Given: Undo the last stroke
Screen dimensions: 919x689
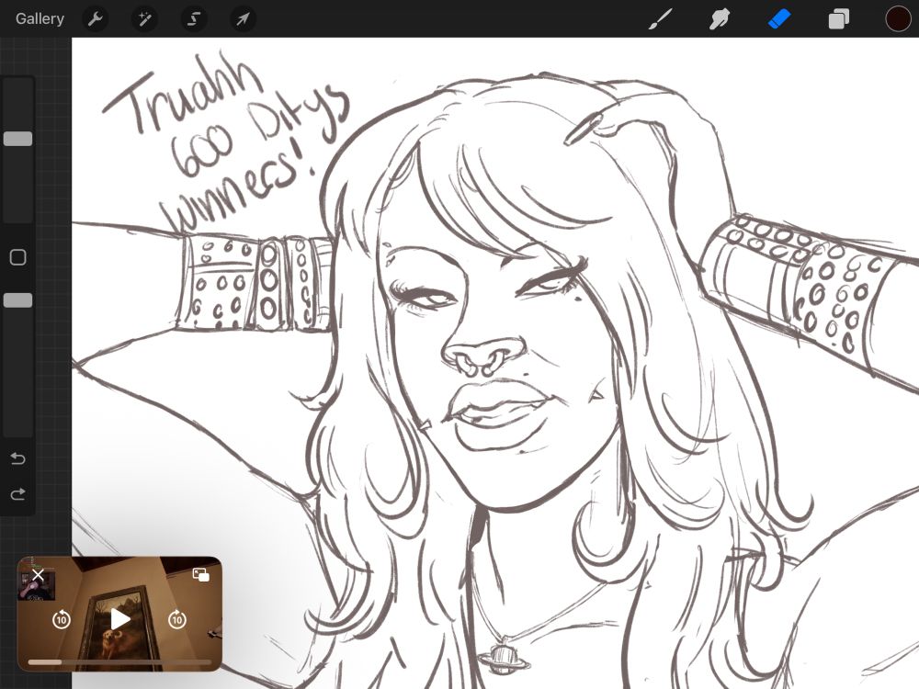Looking at the screenshot, I should pyautogui.click(x=18, y=458).
